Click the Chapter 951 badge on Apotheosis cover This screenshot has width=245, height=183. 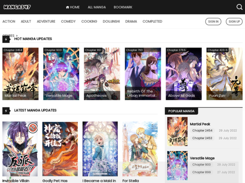tap(93, 50)
